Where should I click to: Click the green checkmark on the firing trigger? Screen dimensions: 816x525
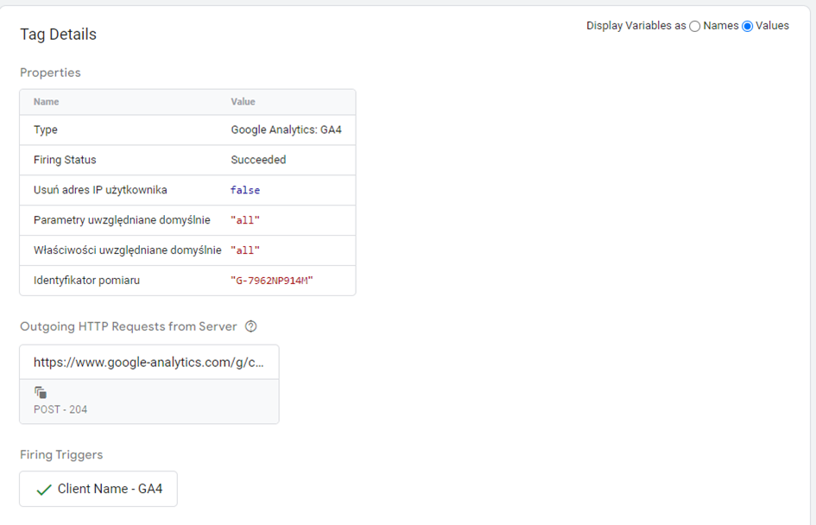click(x=43, y=490)
